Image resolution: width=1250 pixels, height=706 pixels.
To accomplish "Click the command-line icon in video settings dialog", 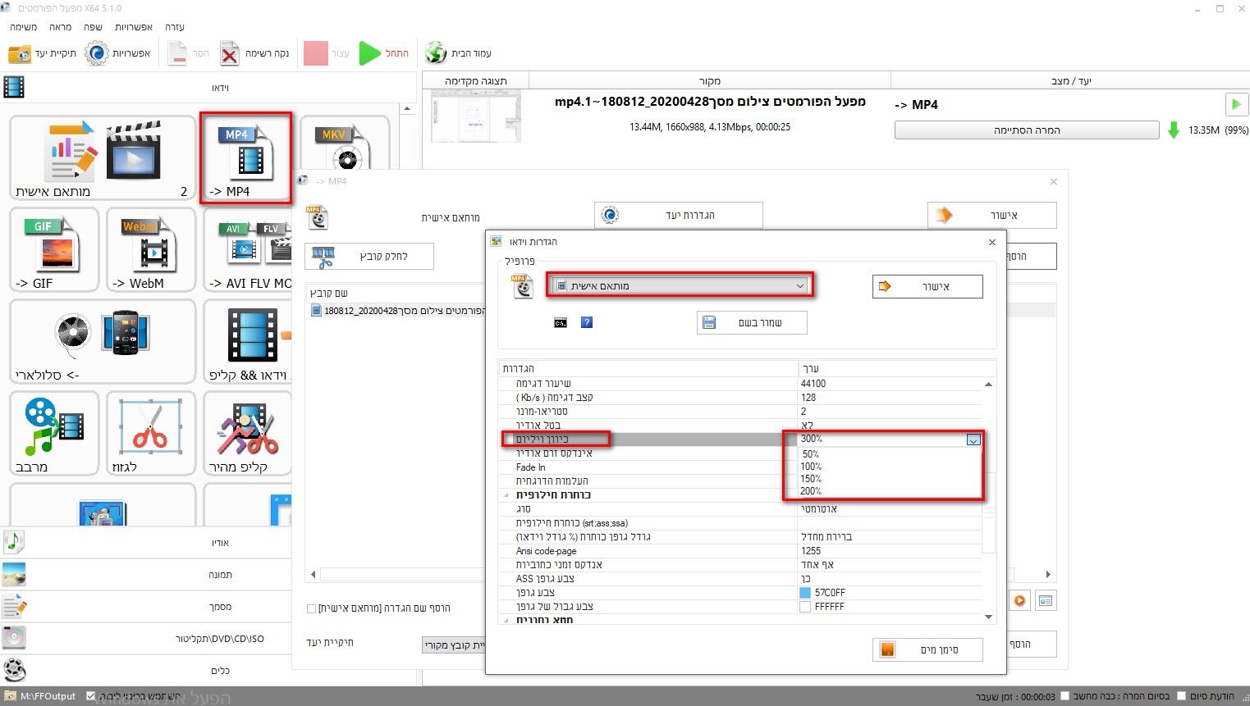I will point(561,323).
